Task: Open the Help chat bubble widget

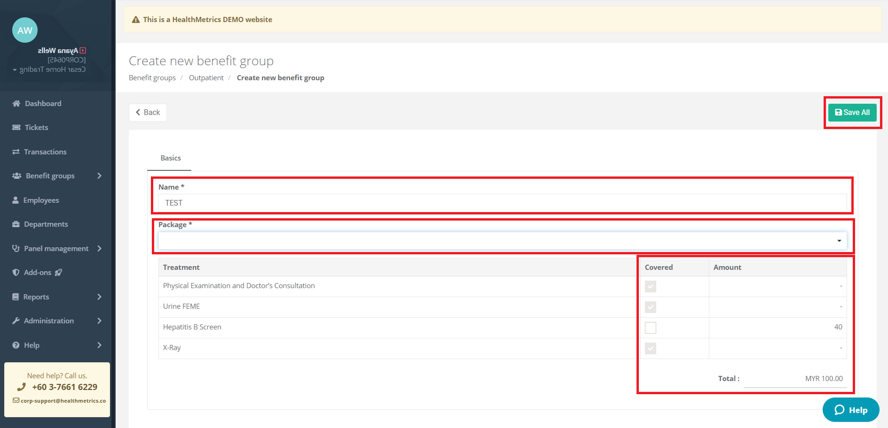Action: point(850,410)
